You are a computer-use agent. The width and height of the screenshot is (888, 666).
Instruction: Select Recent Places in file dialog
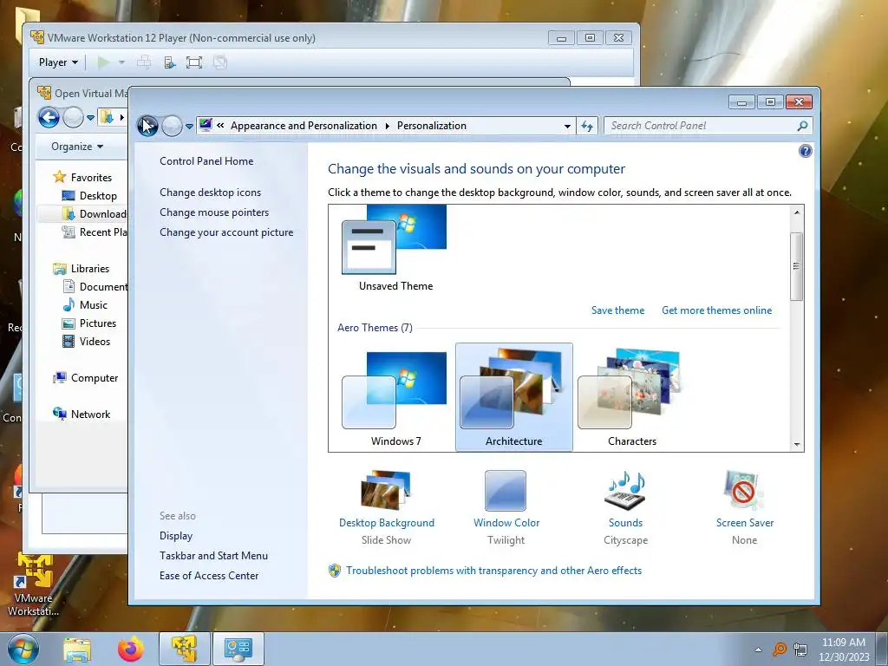94,232
